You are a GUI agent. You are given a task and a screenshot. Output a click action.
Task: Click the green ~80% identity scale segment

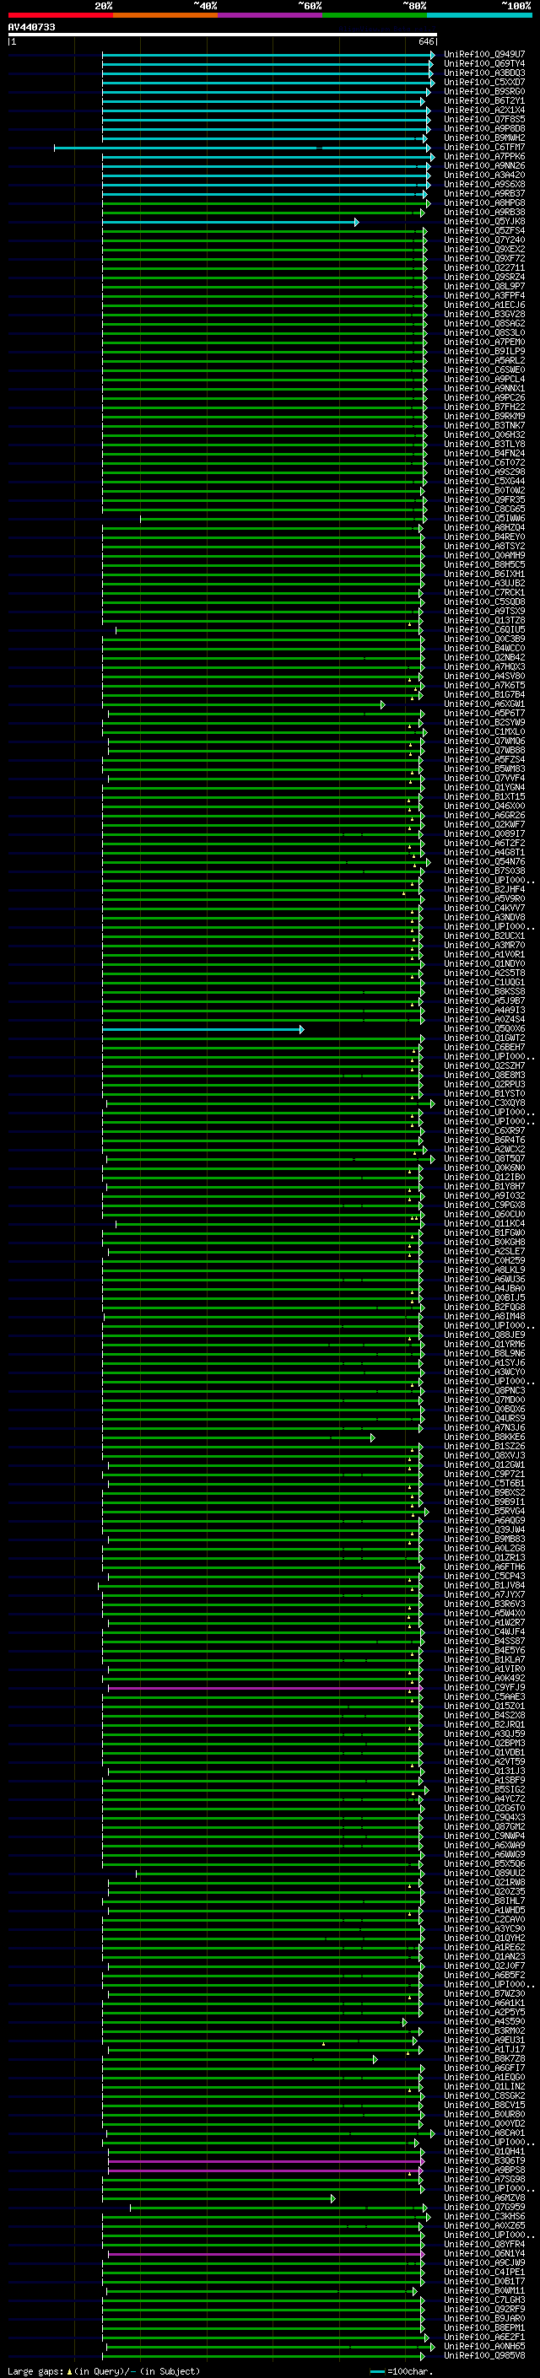coord(374,15)
